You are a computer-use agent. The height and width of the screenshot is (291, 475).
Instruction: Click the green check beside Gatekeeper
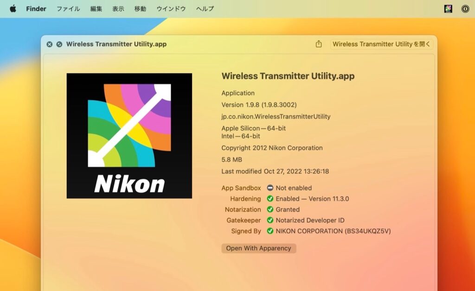click(x=270, y=220)
